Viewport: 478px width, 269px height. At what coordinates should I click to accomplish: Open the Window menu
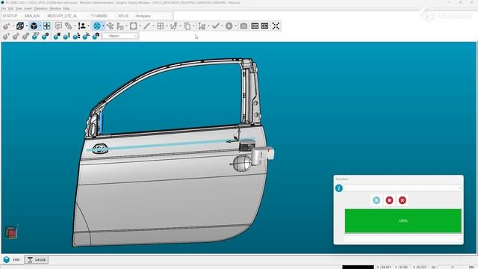tap(55, 8)
